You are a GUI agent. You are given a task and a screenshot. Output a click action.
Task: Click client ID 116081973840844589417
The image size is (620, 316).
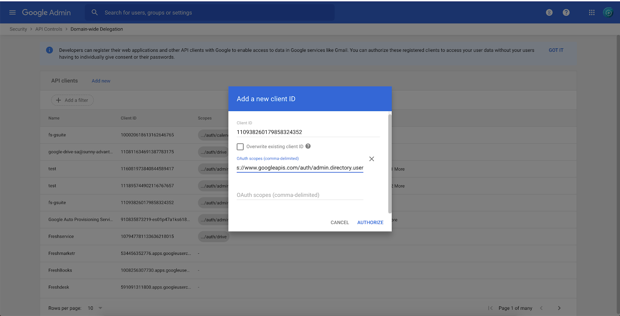[147, 169]
